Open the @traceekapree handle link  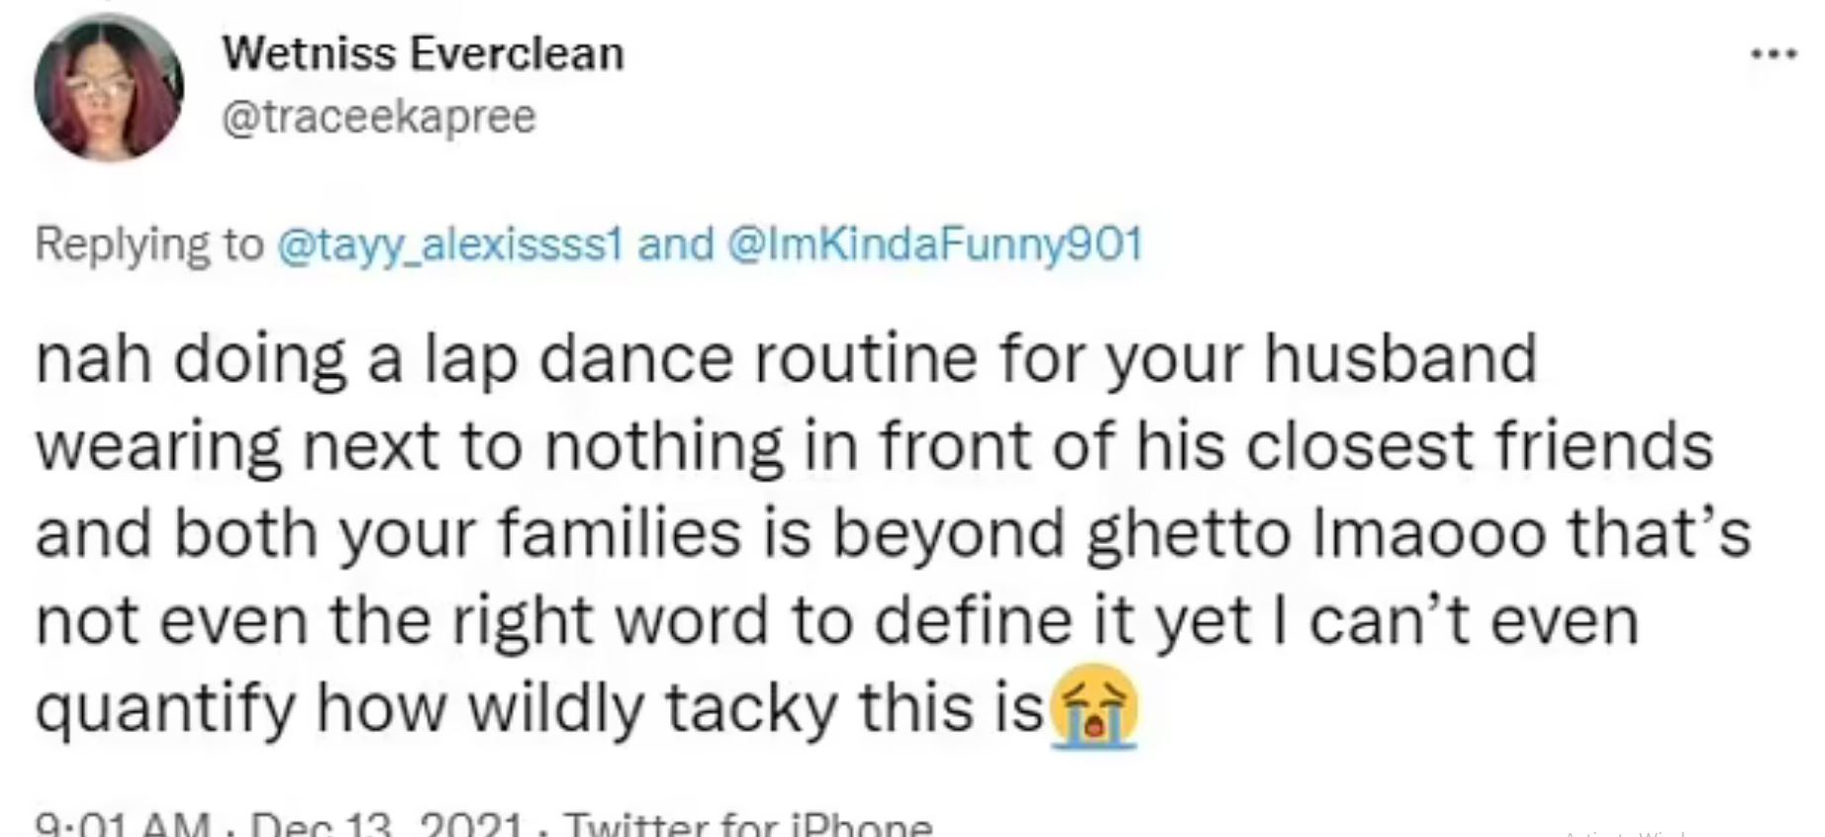click(379, 118)
